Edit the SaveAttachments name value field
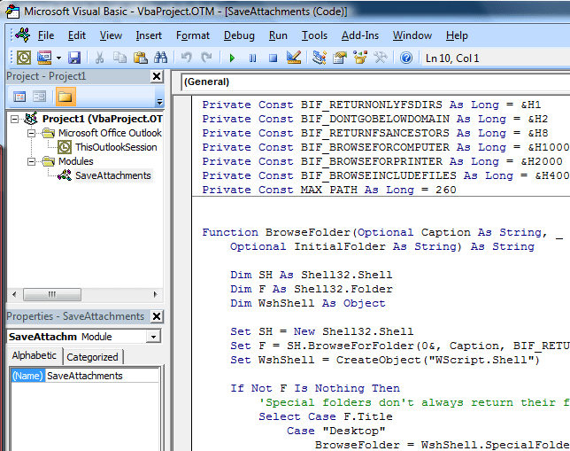570x451 pixels. [x=103, y=376]
